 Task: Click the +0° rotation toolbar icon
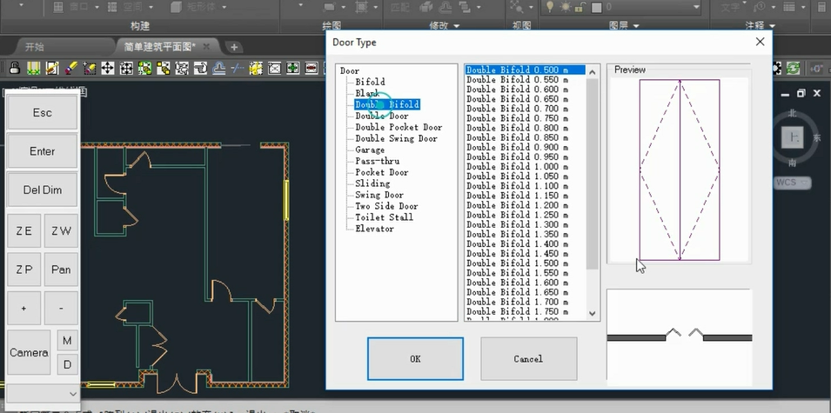pyautogui.click(x=816, y=68)
